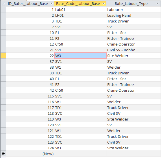Click the select-all corner triangle of datasheet

[3, 4]
